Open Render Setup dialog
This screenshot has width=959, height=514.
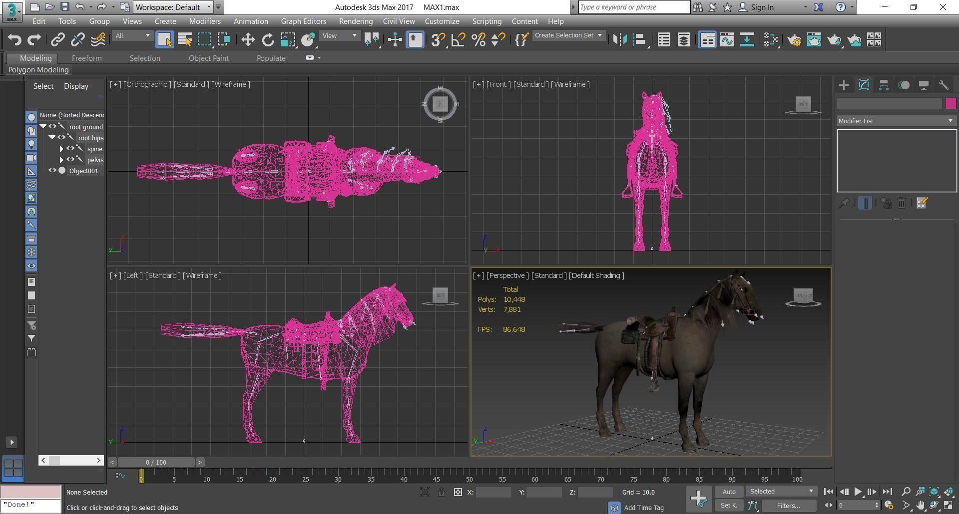tap(794, 39)
